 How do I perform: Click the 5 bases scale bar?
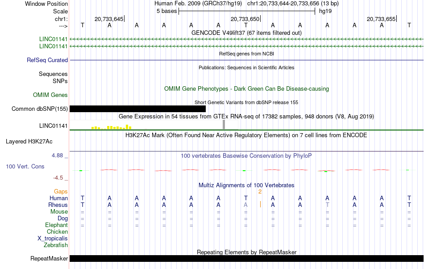click(247, 11)
